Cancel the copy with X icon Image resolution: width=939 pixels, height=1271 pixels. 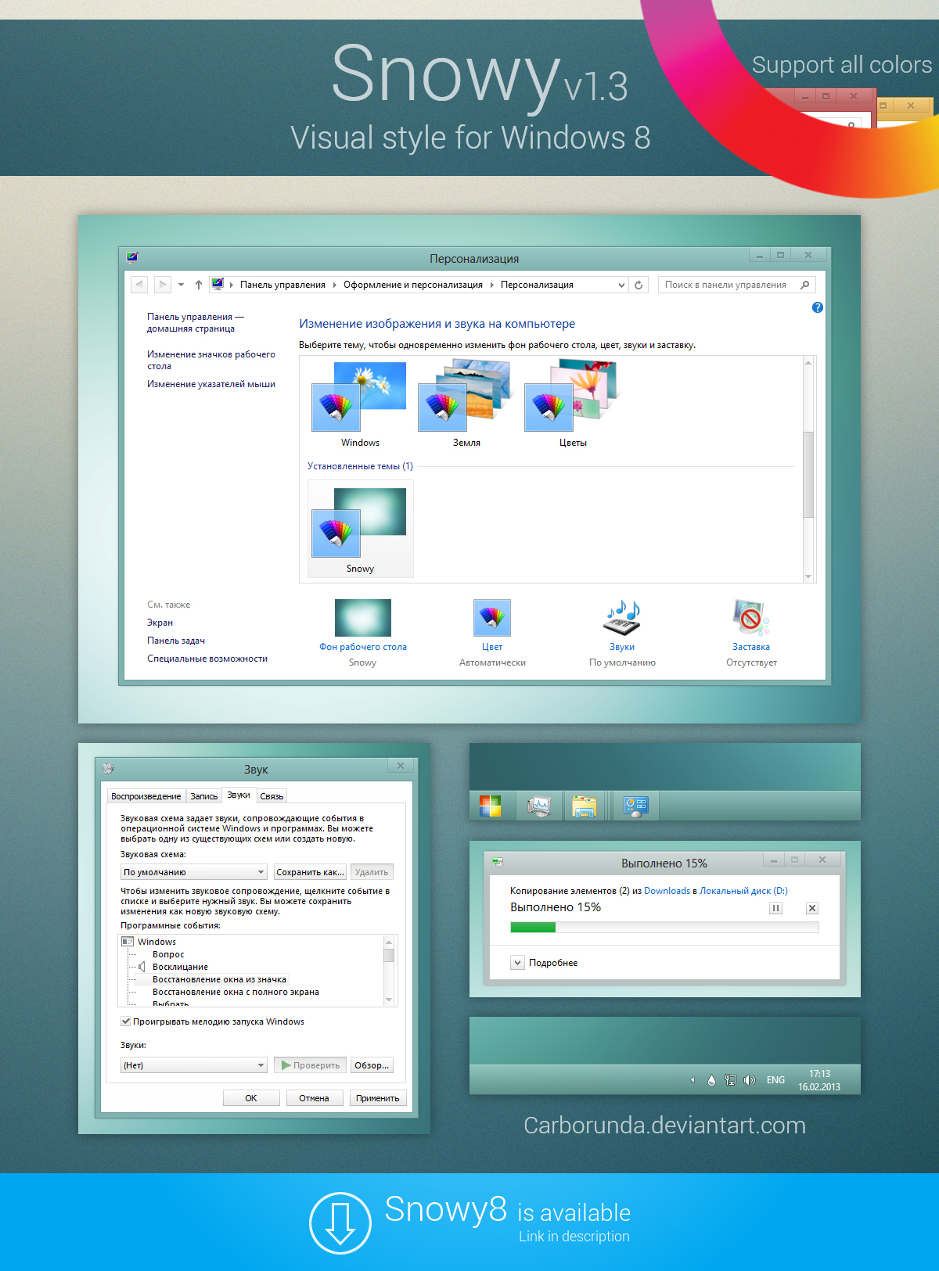coord(812,908)
